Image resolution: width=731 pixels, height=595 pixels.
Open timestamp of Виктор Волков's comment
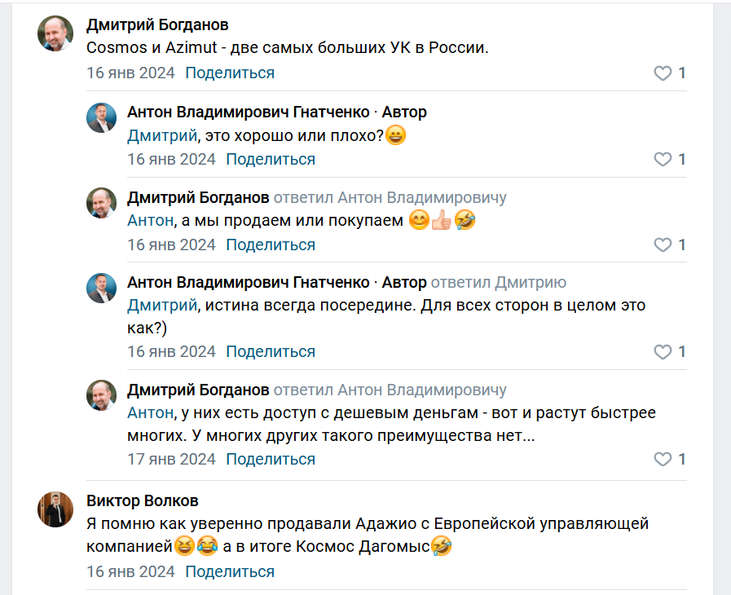(130, 571)
